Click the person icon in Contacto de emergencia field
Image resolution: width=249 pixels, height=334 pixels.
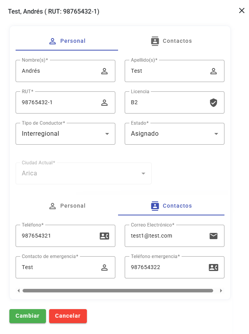coord(104,267)
